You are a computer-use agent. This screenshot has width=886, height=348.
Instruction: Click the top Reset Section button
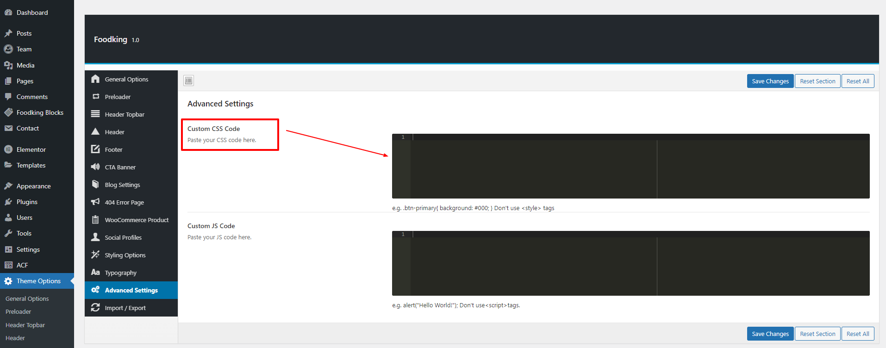point(817,81)
